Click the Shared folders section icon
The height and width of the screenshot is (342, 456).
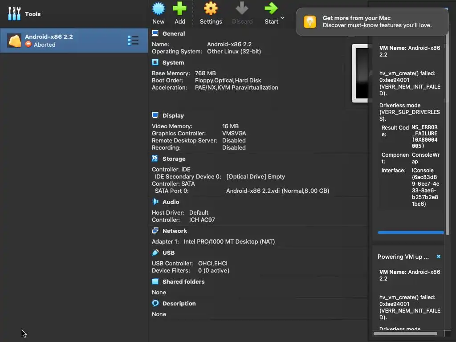[x=155, y=281]
